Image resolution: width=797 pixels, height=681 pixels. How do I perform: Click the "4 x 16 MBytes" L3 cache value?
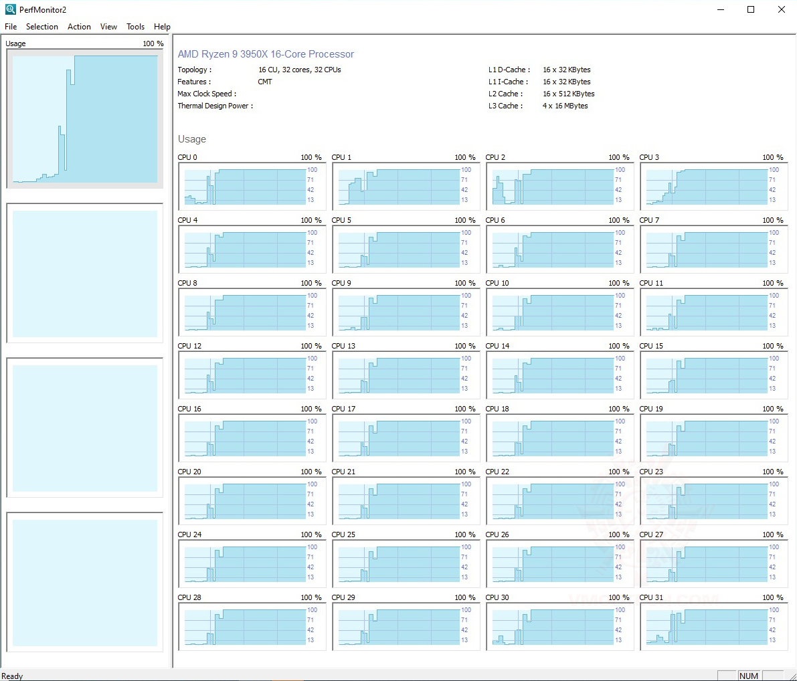[565, 106]
